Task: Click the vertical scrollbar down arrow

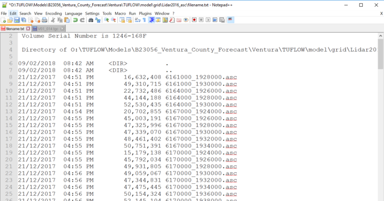Action: tap(380, 198)
